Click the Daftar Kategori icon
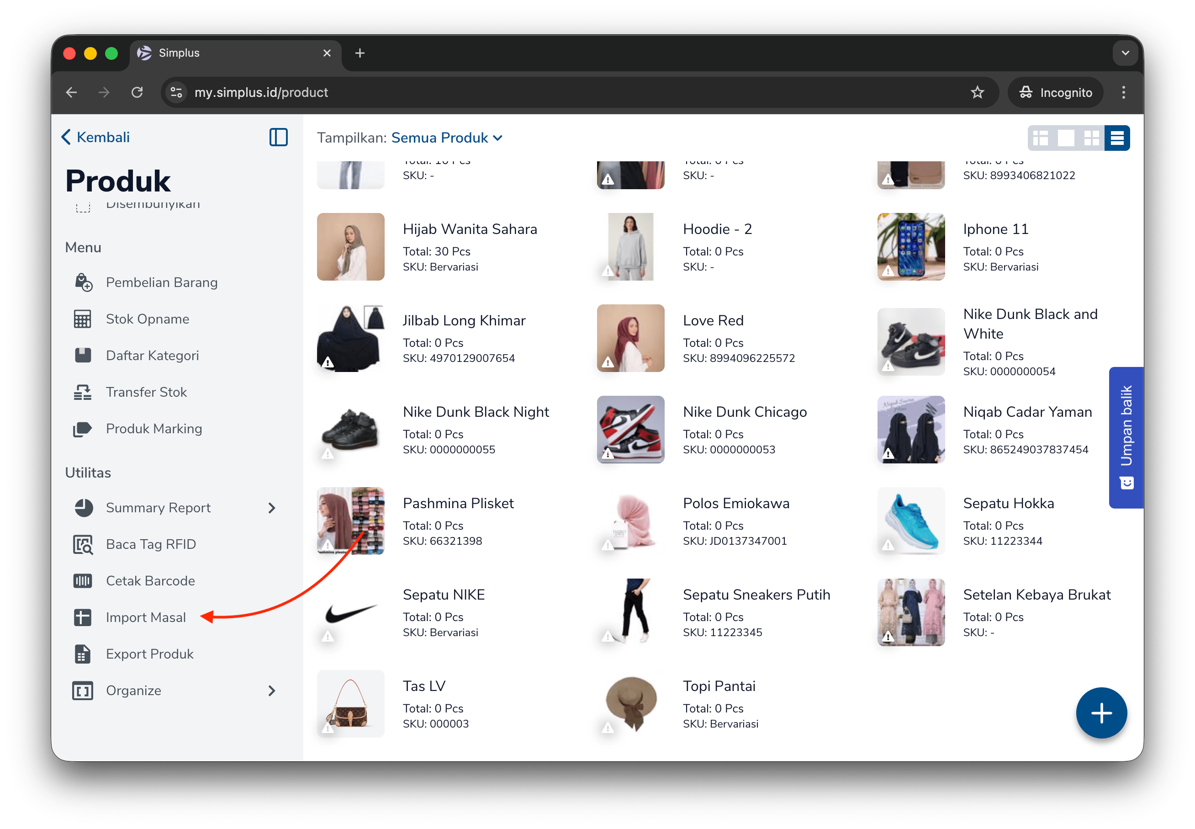 click(83, 355)
